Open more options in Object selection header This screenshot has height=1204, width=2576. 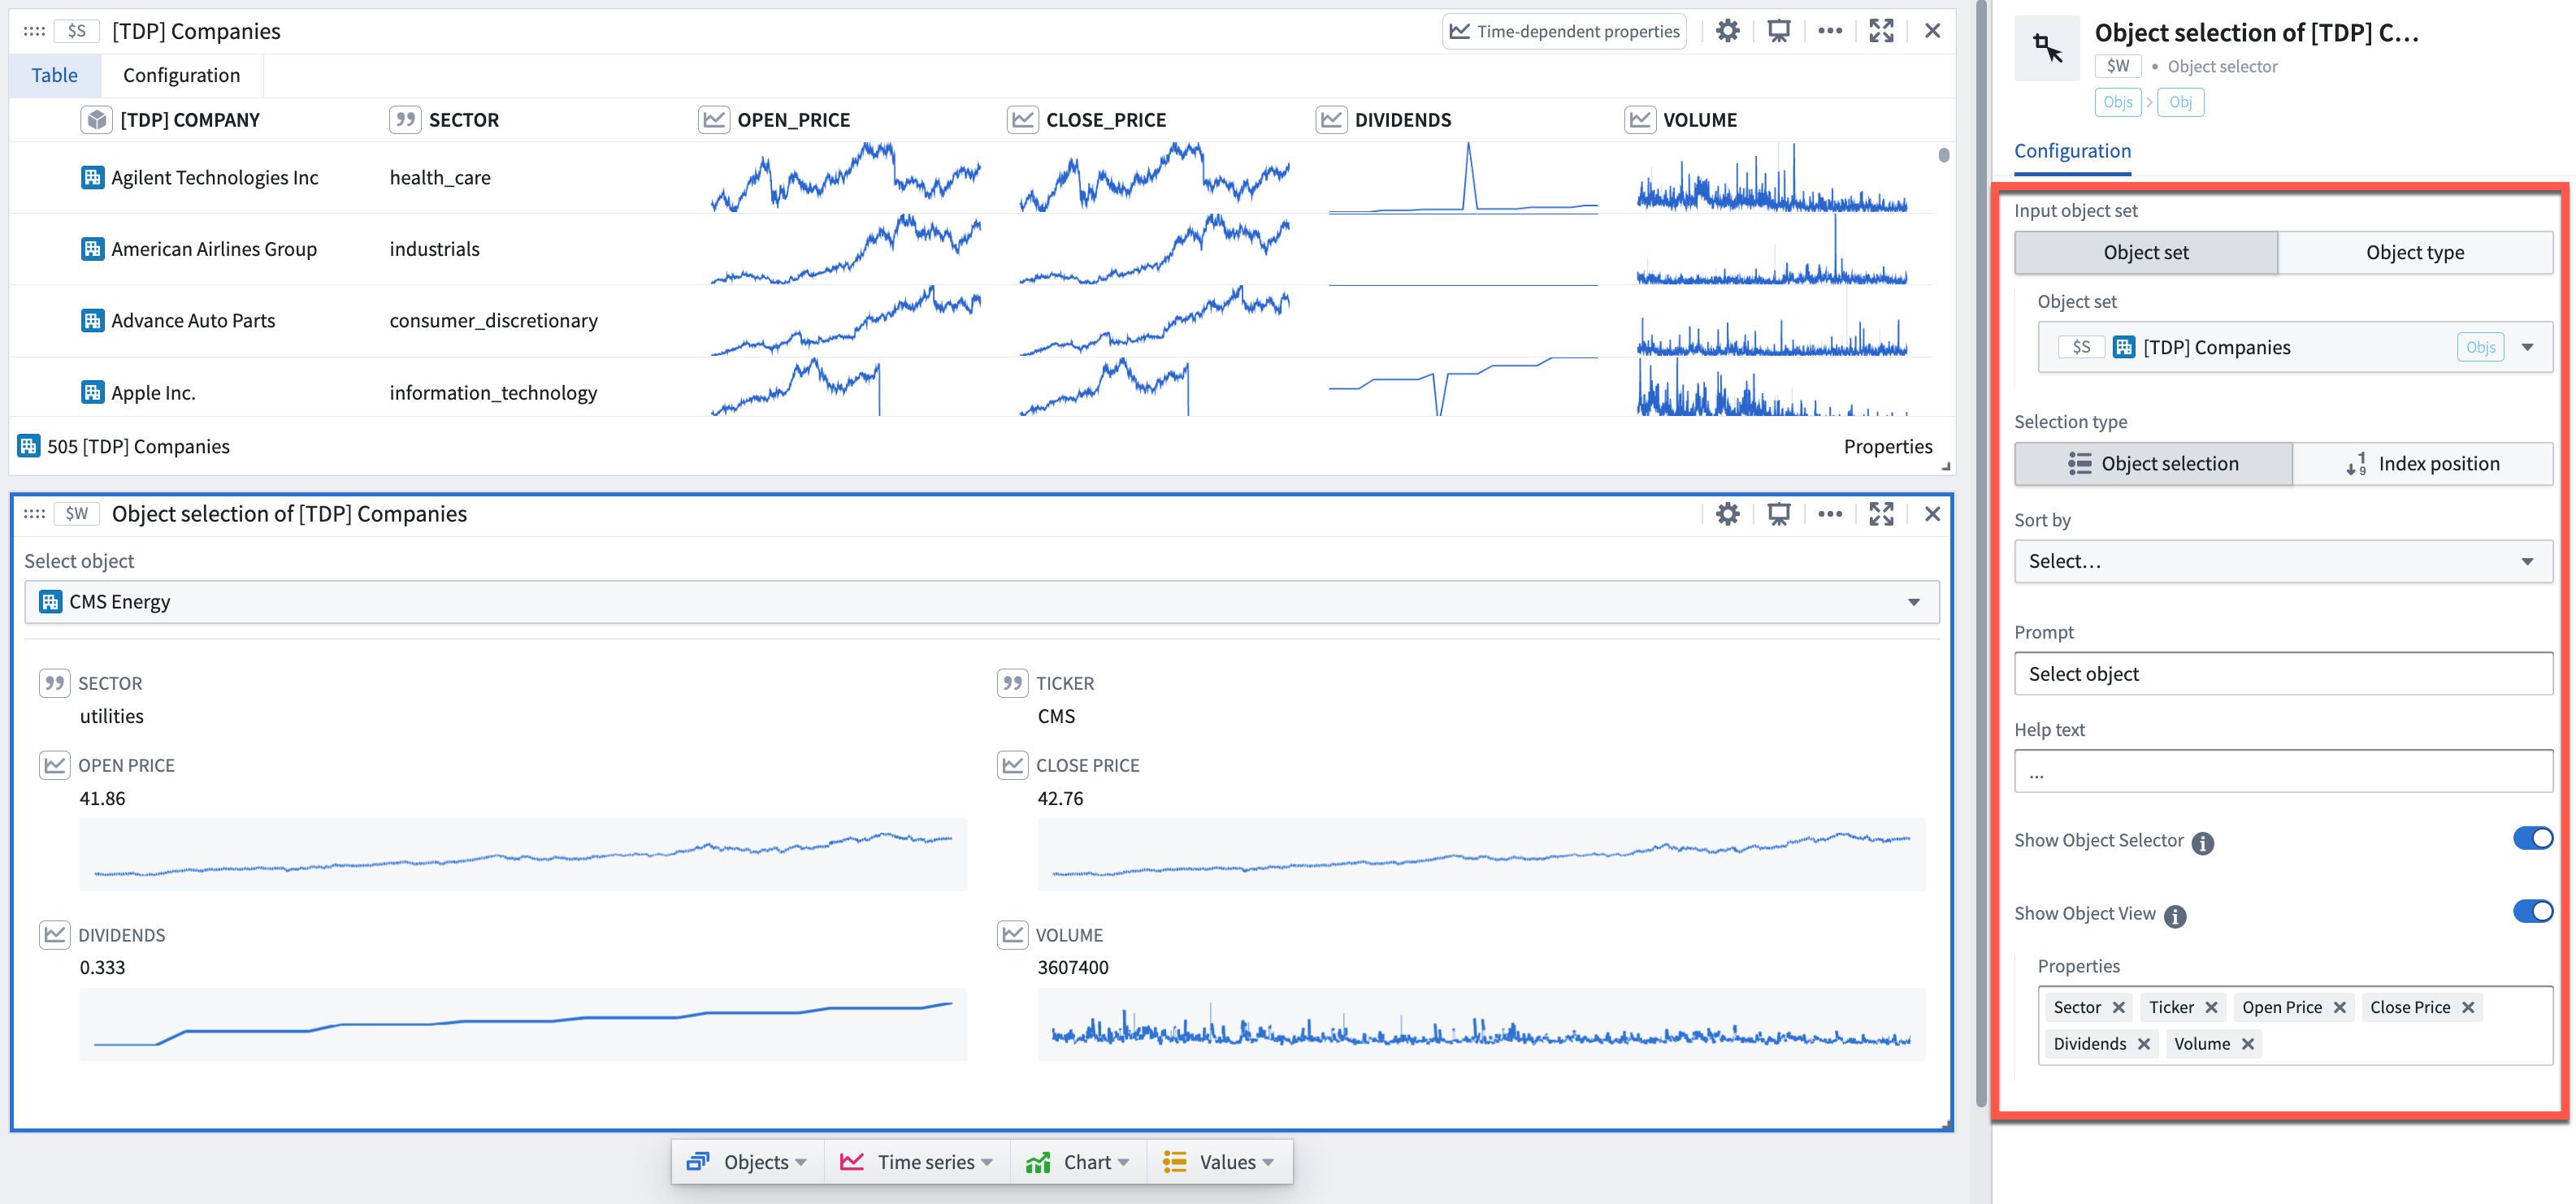point(1829,514)
